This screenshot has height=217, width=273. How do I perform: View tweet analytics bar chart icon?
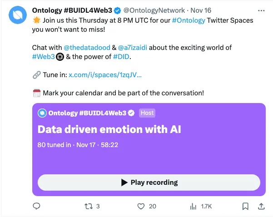click(193, 206)
